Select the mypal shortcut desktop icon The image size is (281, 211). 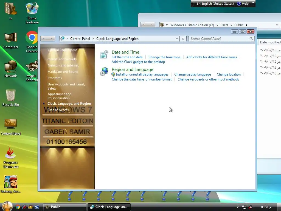coord(32,71)
